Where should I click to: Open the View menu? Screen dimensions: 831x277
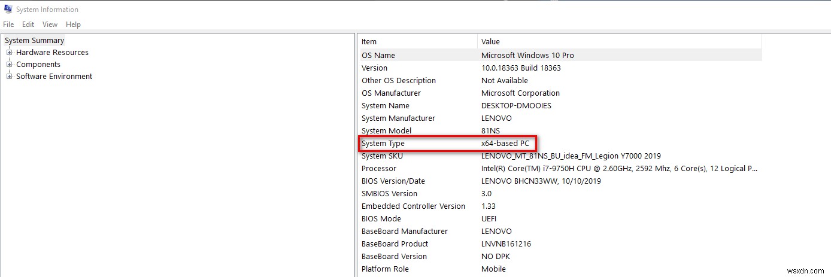click(x=50, y=25)
